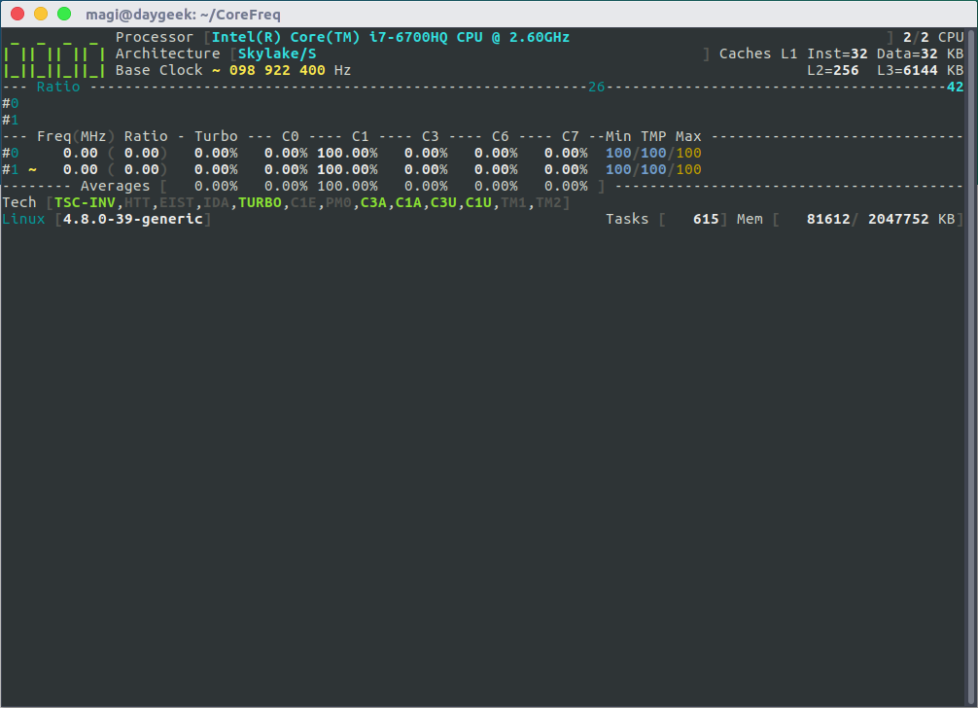Click the C3A tech indicator
The width and height of the screenshot is (978, 708).
pyautogui.click(x=373, y=202)
